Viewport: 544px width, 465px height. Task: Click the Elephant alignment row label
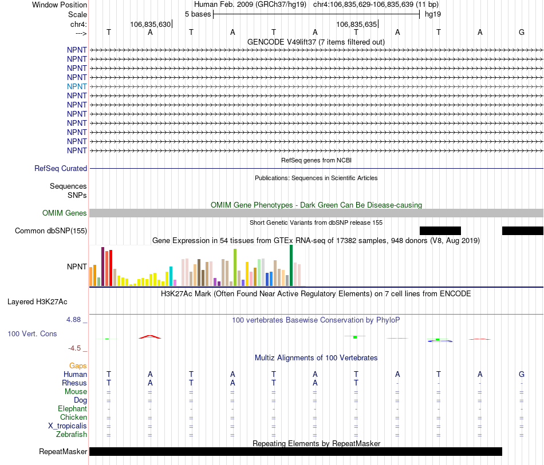tap(72, 409)
